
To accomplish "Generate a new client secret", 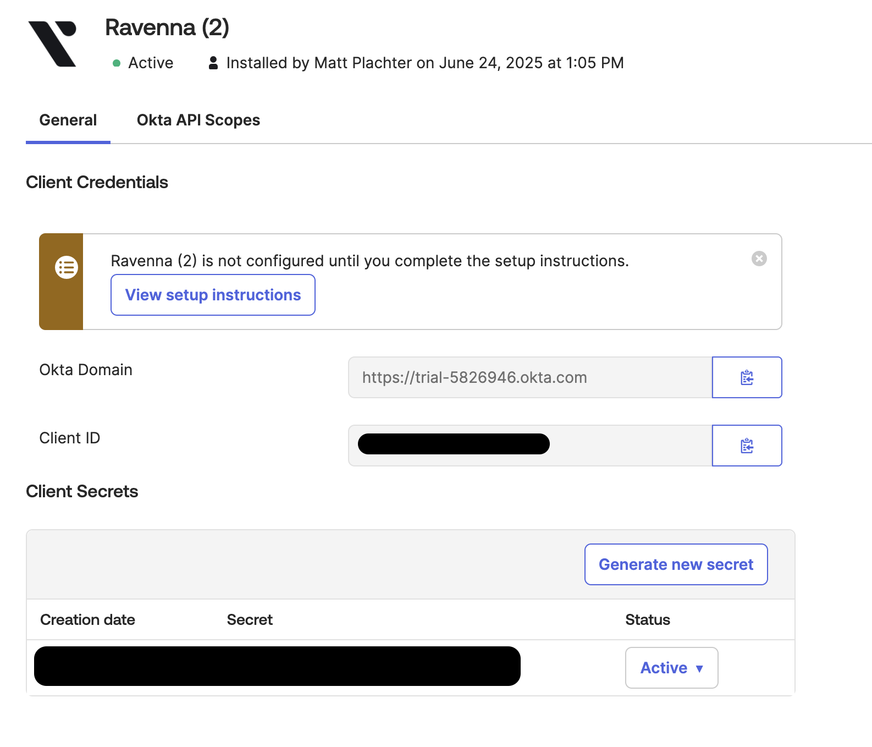I will pyautogui.click(x=676, y=564).
